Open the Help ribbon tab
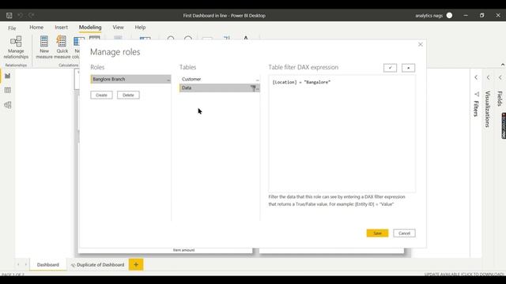The width and height of the screenshot is (506, 284). pos(140,28)
